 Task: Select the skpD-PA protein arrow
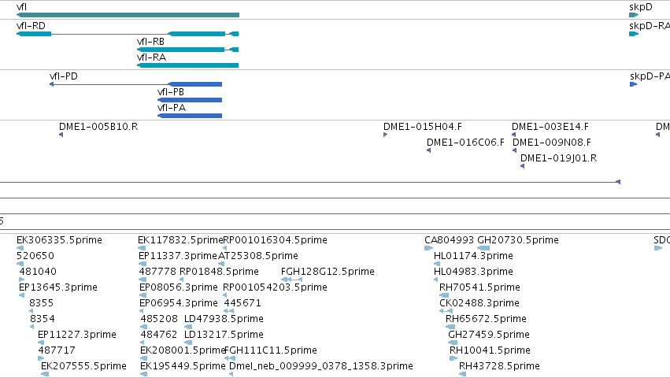pyautogui.click(x=633, y=84)
